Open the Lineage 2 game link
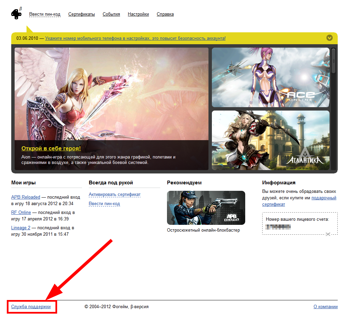352x317 pixels. point(21,228)
